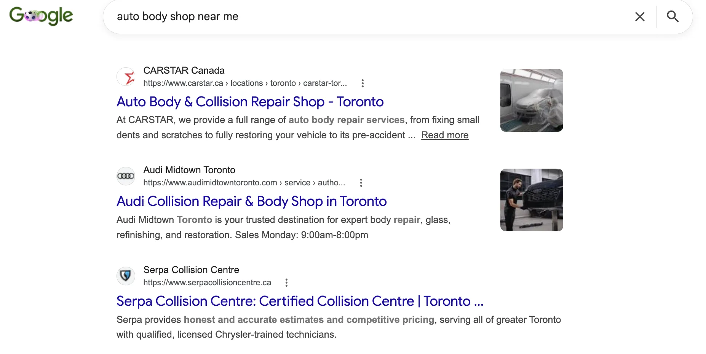The width and height of the screenshot is (706, 354).
Task: Click the carstar.ca breadcrumb URL
Action: 245,83
